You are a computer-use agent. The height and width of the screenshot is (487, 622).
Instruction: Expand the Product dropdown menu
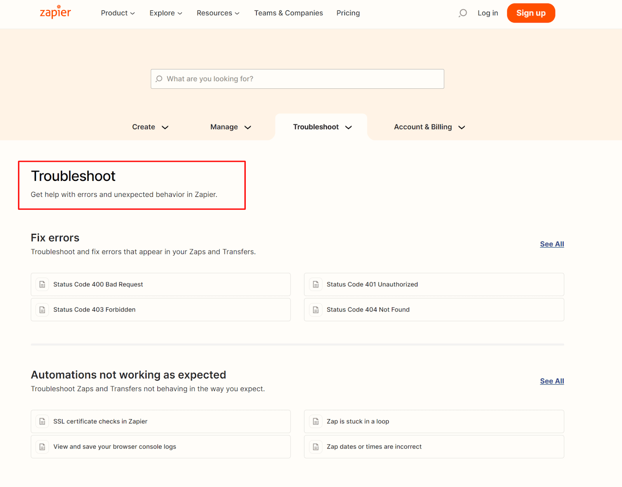[118, 13]
